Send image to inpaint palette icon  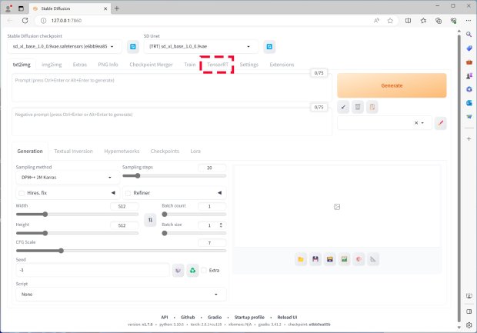(x=359, y=259)
